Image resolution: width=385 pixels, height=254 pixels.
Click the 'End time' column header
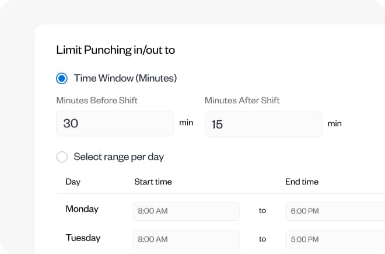tap(302, 182)
